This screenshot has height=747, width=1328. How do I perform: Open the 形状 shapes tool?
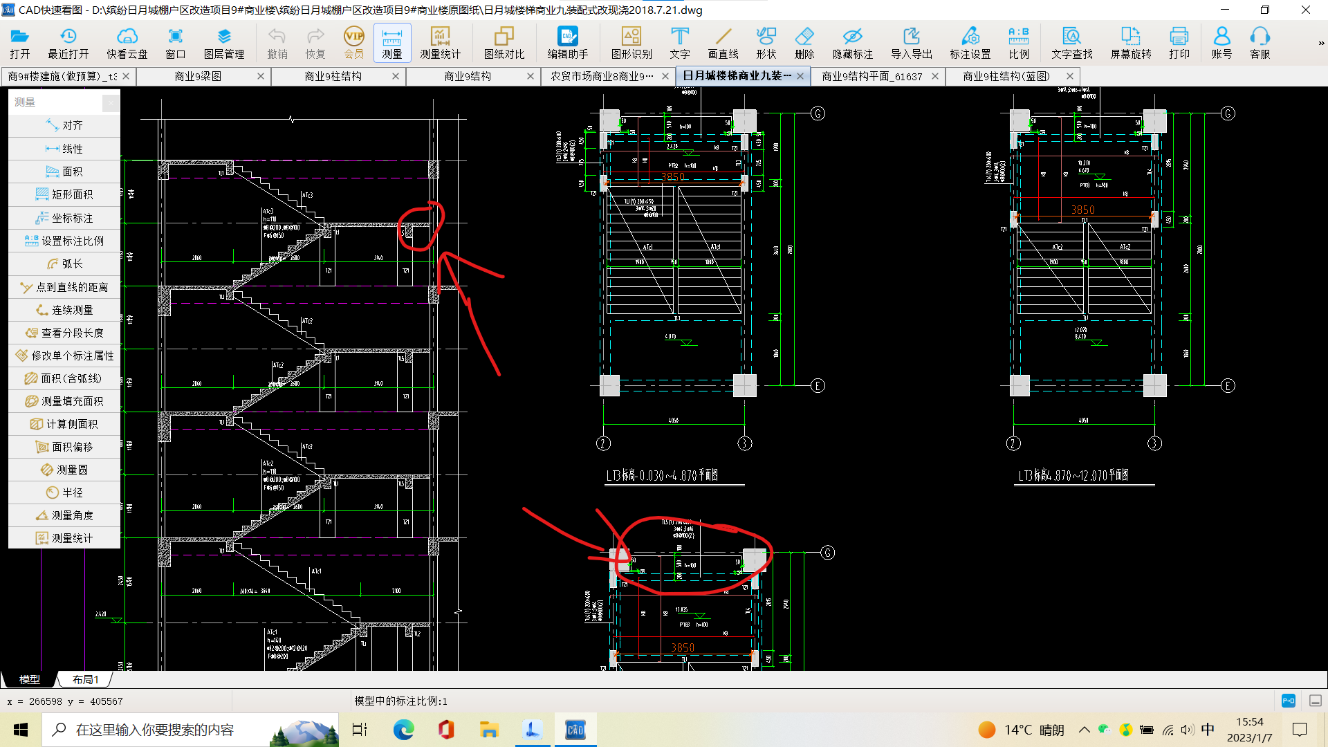tap(766, 43)
